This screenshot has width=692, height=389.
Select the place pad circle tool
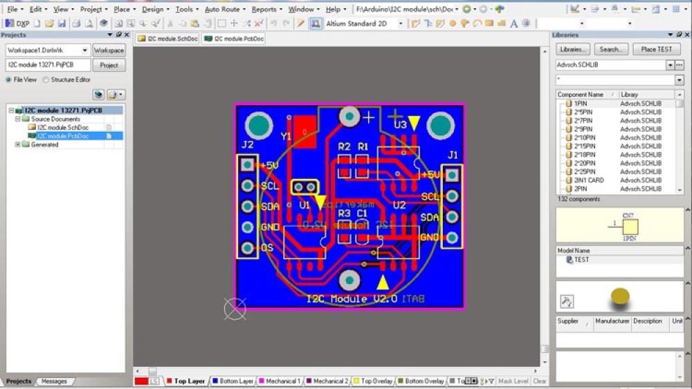pyautogui.click(x=453, y=23)
